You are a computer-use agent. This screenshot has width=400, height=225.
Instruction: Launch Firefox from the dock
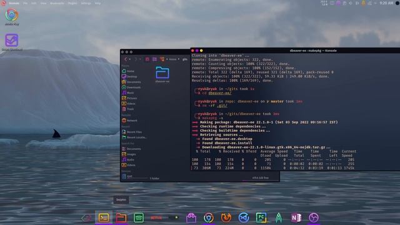226,217
